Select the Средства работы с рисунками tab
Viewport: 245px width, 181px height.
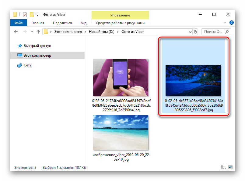pos(120,23)
